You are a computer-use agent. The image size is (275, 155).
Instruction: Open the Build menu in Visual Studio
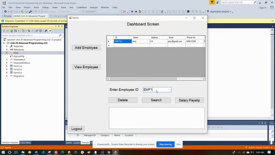tap(36, 7)
